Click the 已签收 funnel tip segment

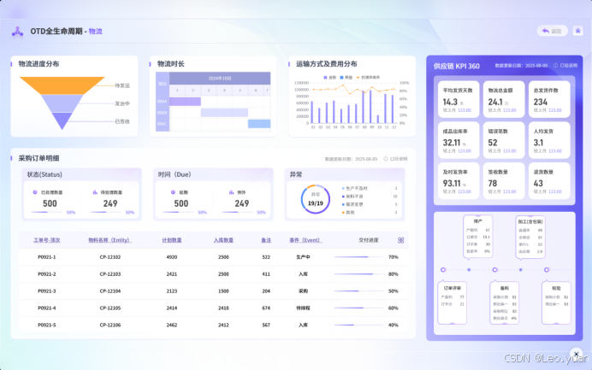62,120
